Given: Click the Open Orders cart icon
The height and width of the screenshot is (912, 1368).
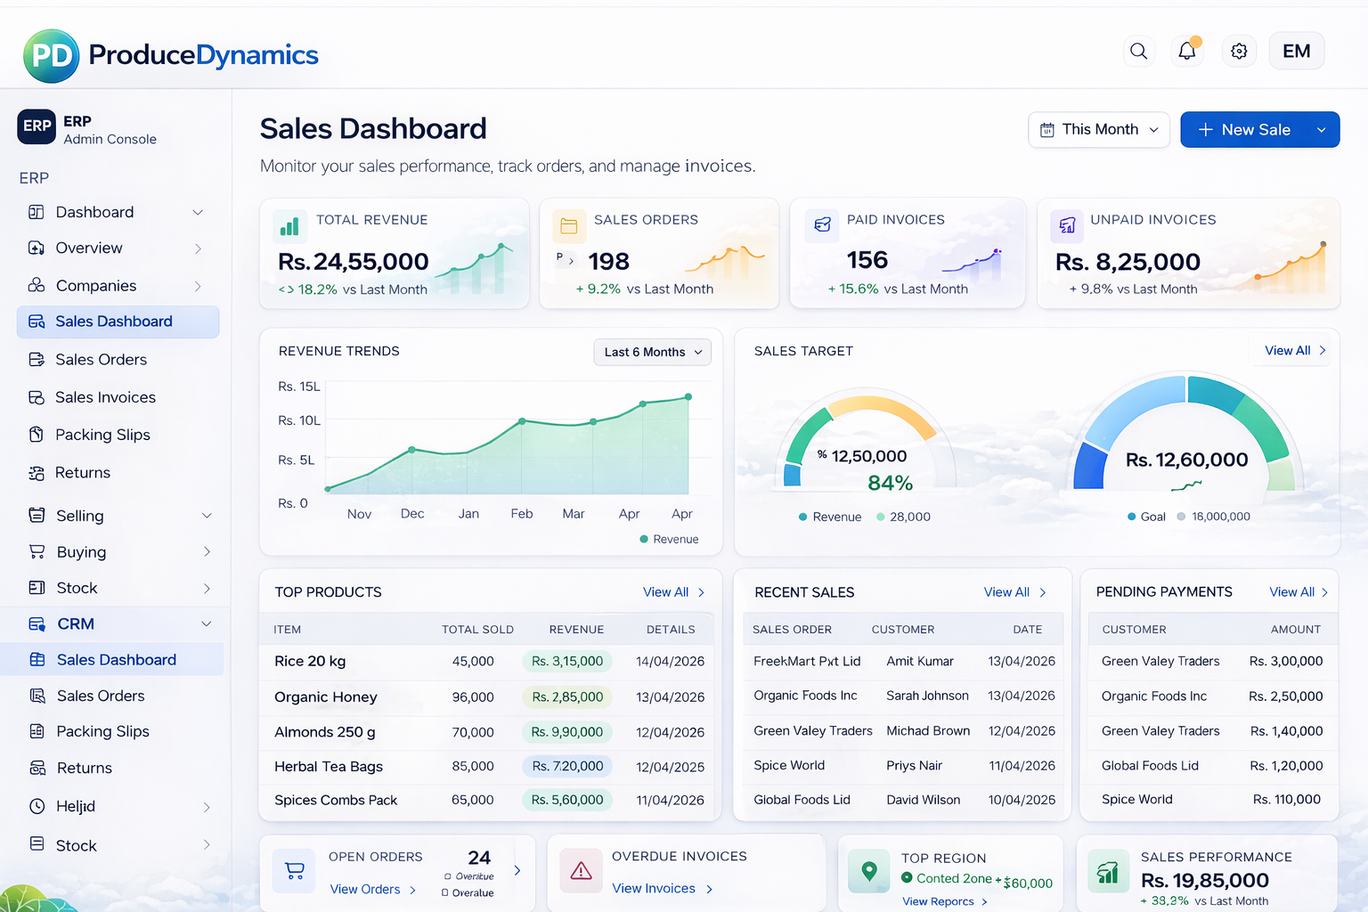Looking at the screenshot, I should pyautogui.click(x=294, y=871).
